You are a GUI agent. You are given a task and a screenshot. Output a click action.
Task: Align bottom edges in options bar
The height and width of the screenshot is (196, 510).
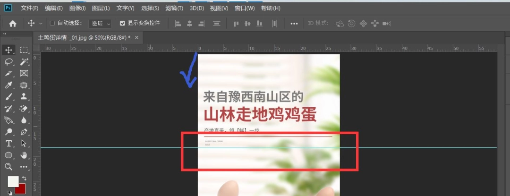(x=259, y=24)
